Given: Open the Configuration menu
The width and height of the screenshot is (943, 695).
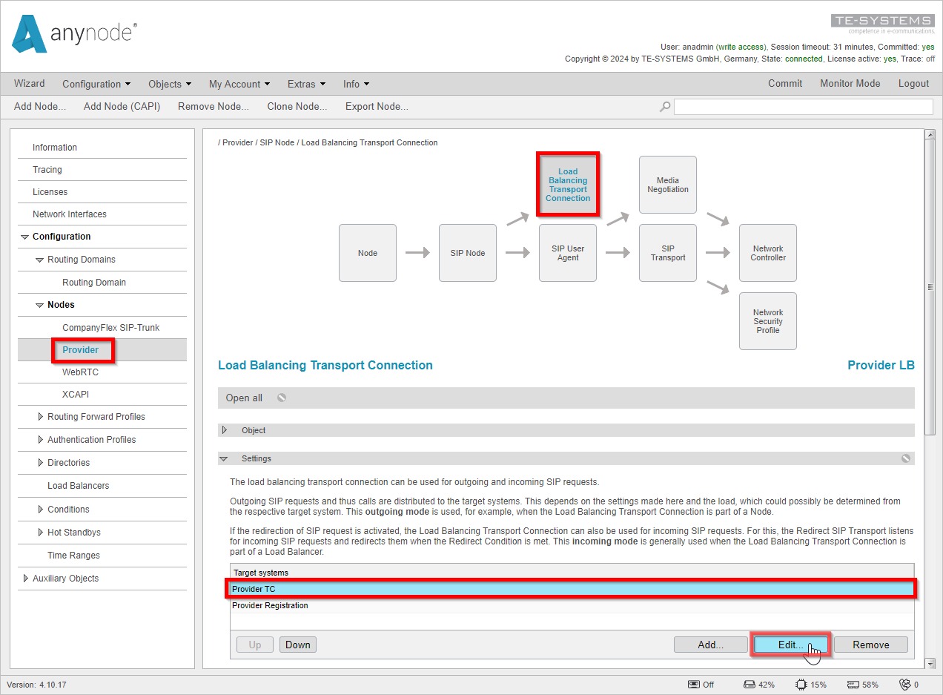Looking at the screenshot, I should click(x=96, y=84).
